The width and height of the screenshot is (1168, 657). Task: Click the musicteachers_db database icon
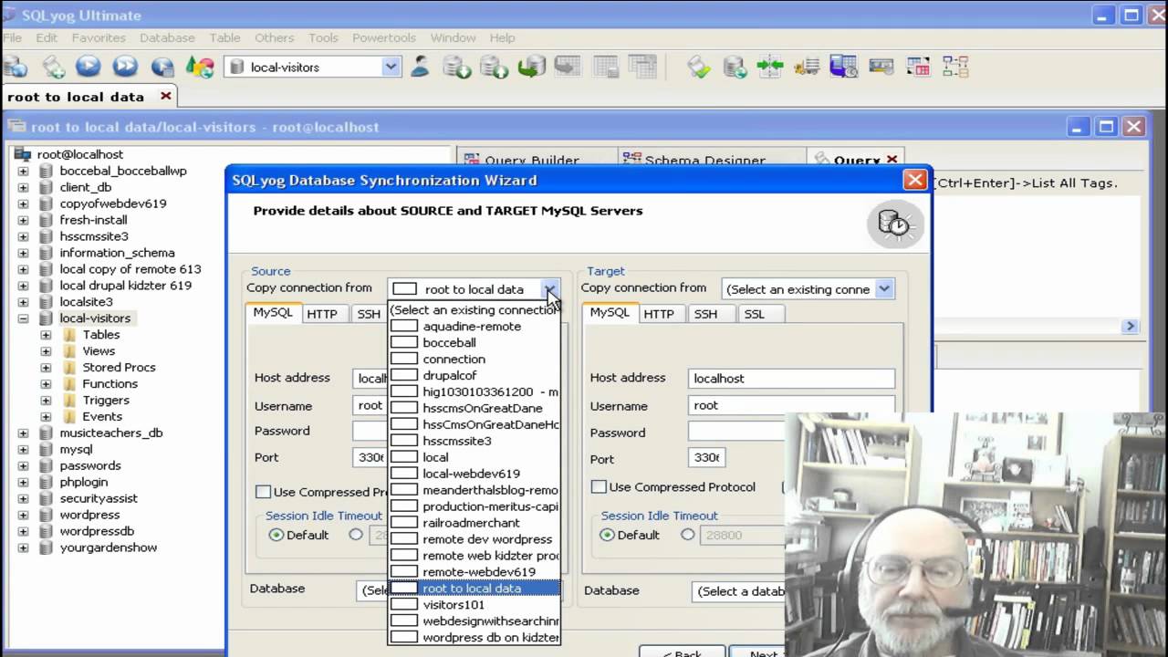pyautogui.click(x=45, y=433)
